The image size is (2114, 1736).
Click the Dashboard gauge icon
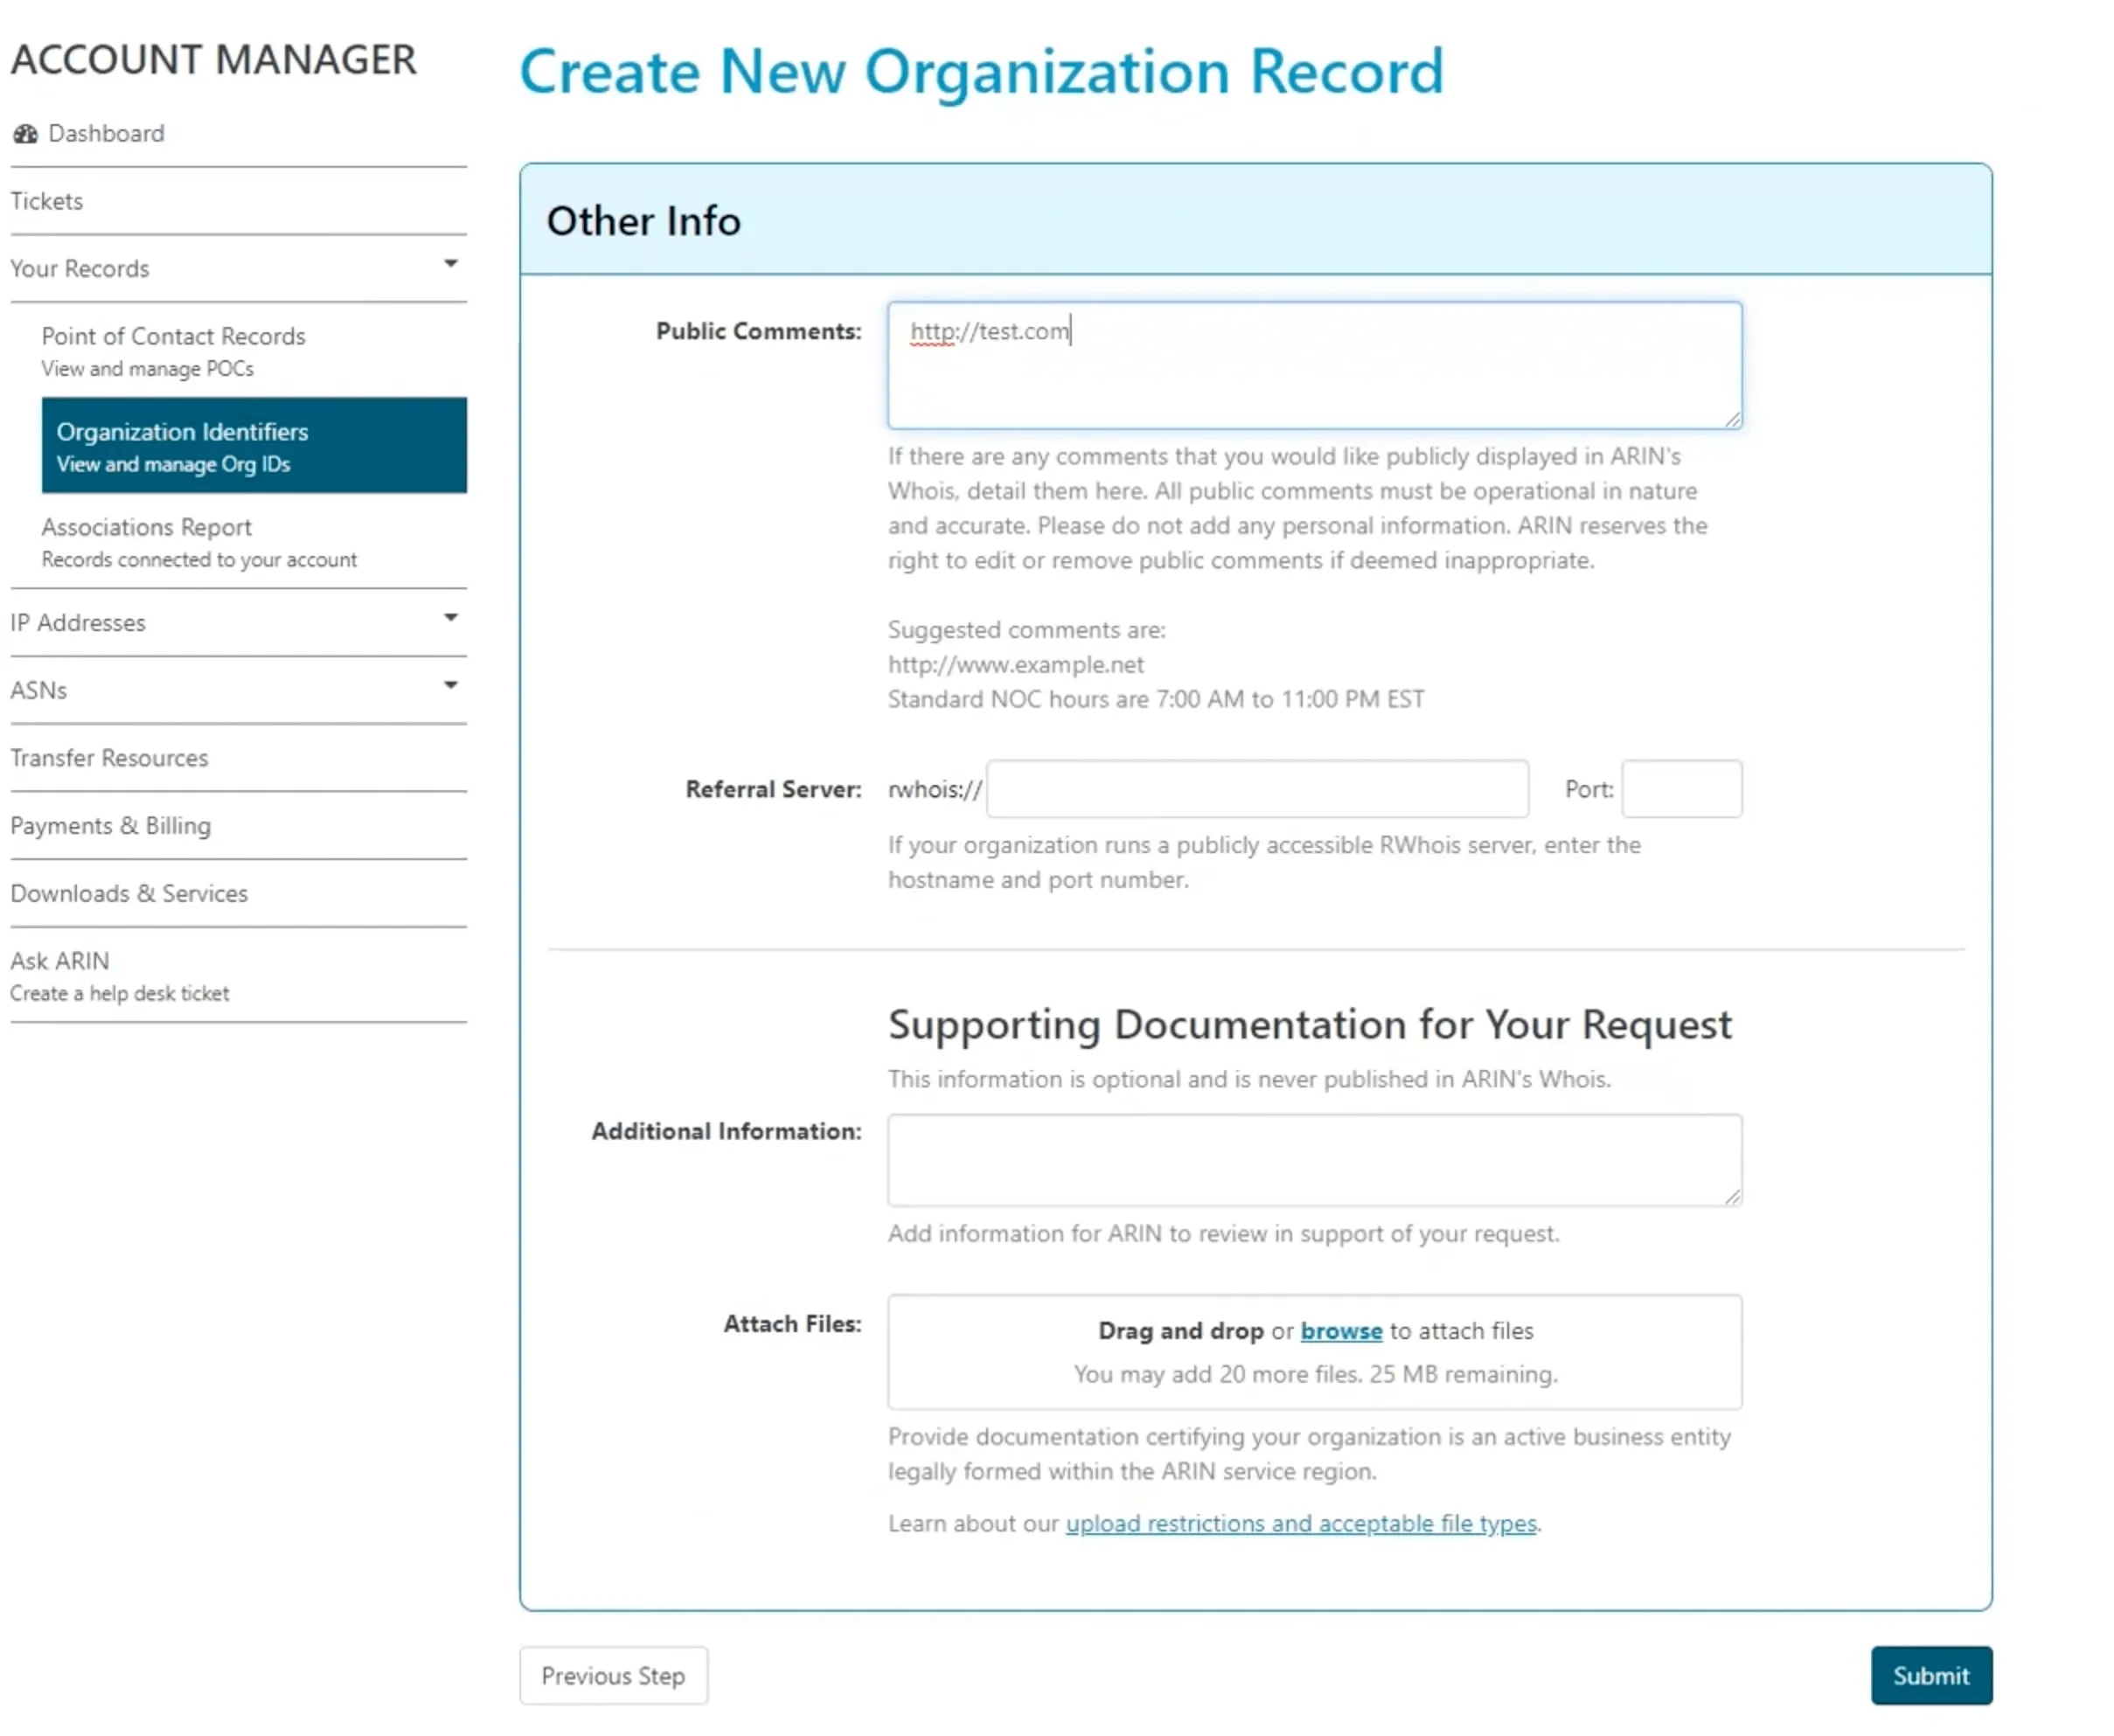[x=25, y=133]
